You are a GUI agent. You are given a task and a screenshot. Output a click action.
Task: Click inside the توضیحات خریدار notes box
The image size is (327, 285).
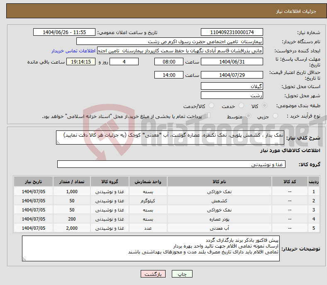151,248
